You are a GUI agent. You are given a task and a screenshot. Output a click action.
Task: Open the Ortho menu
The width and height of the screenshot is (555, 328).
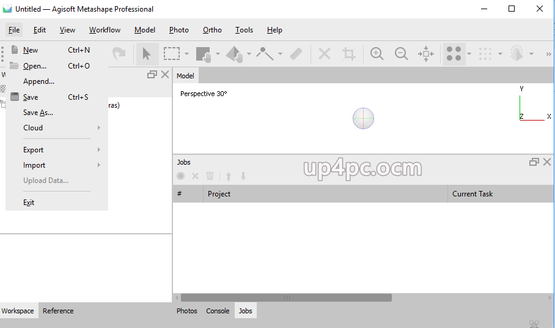point(212,30)
